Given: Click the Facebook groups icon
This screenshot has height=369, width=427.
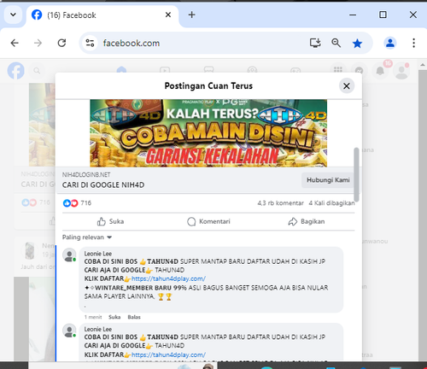Looking at the screenshot, I should [252, 70].
